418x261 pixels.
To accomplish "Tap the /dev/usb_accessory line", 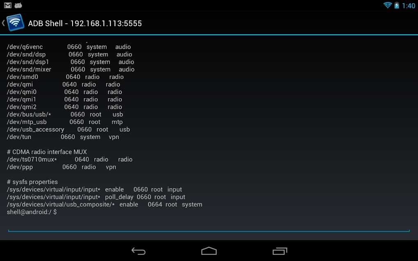I will [68, 129].
